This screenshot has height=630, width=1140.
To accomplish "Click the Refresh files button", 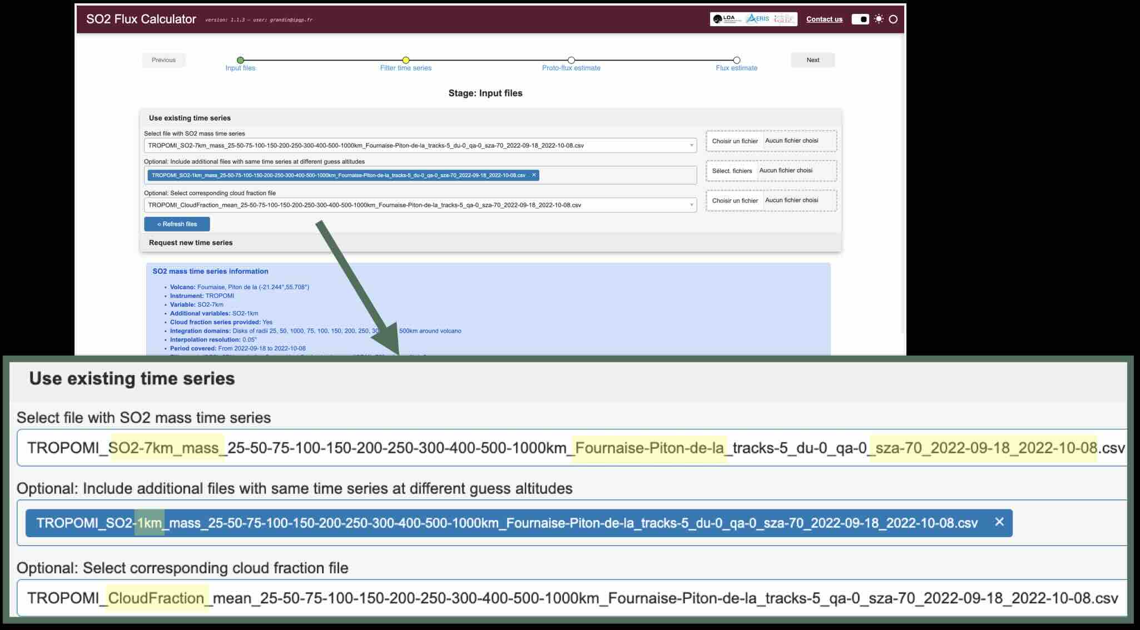I will pyautogui.click(x=177, y=224).
